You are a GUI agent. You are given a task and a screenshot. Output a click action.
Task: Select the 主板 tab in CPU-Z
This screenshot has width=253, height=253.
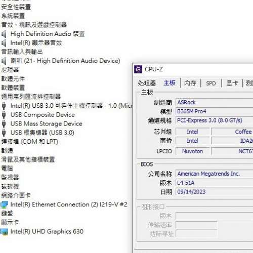click(170, 83)
